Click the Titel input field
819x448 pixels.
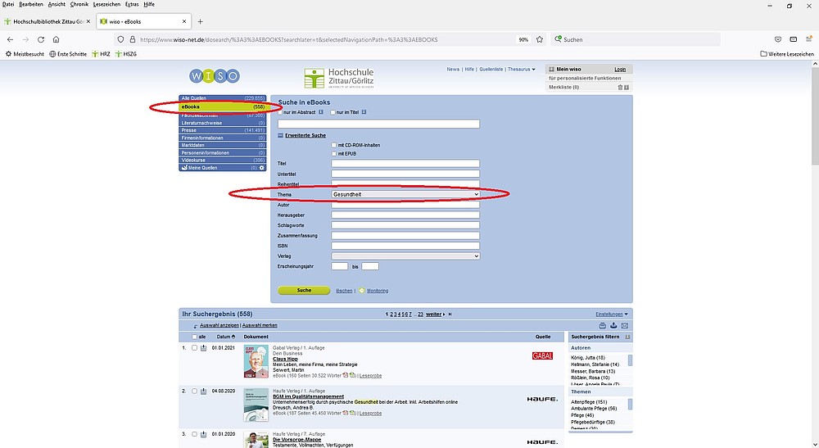coord(405,164)
